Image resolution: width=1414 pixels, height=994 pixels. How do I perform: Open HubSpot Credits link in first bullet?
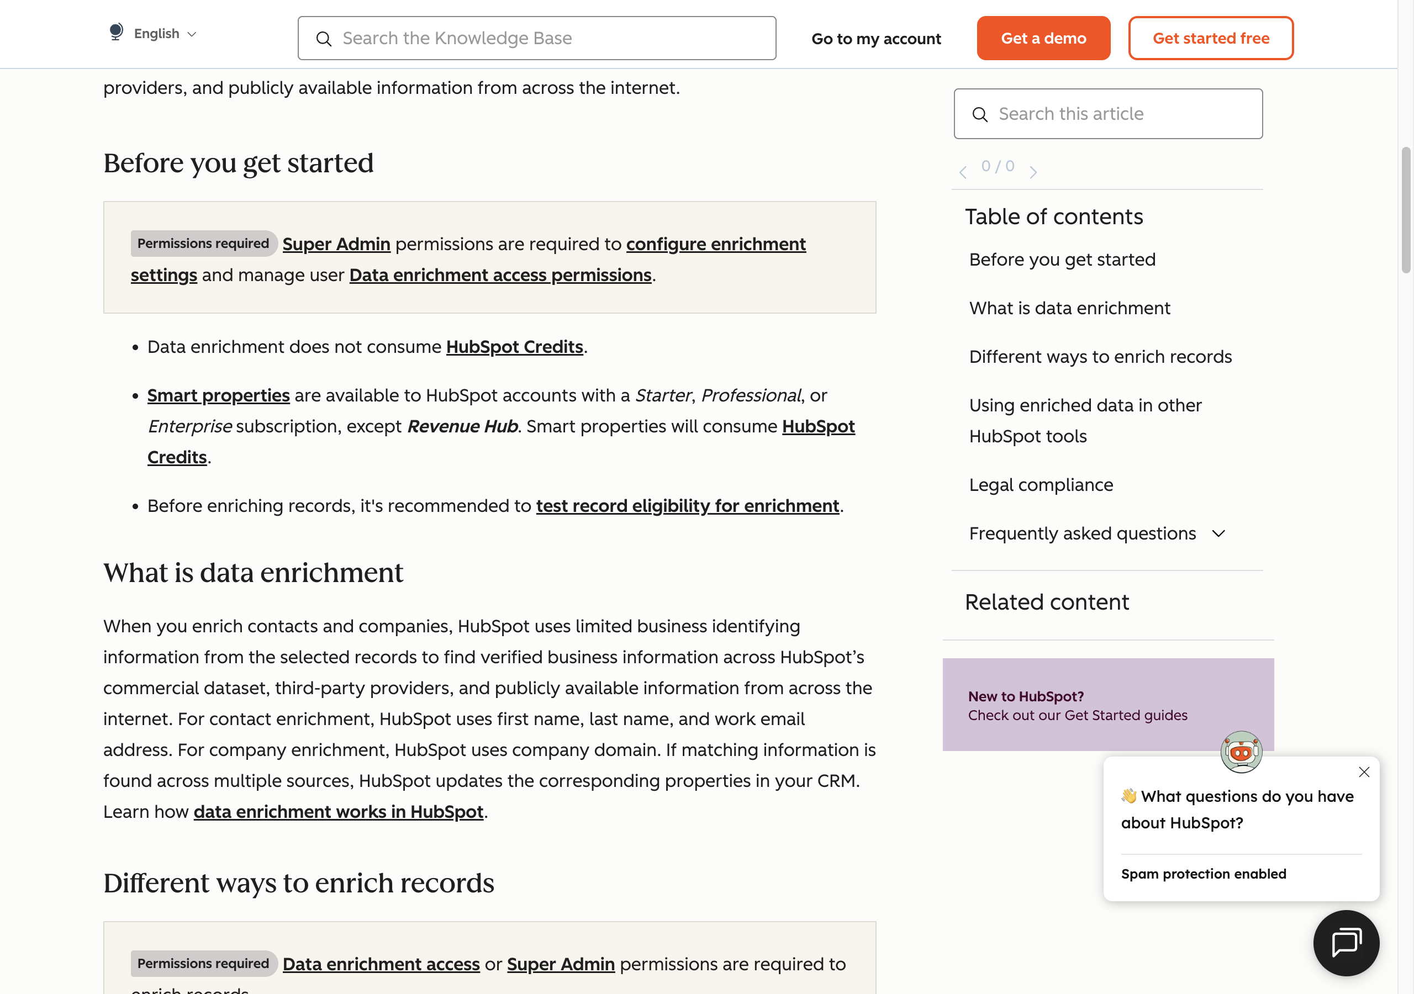click(514, 347)
